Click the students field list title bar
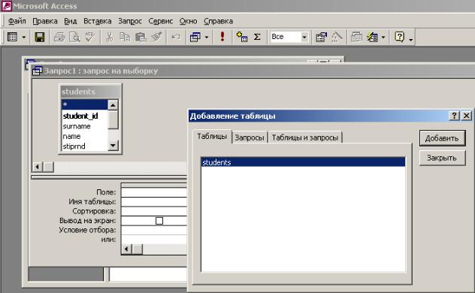 pos(90,92)
